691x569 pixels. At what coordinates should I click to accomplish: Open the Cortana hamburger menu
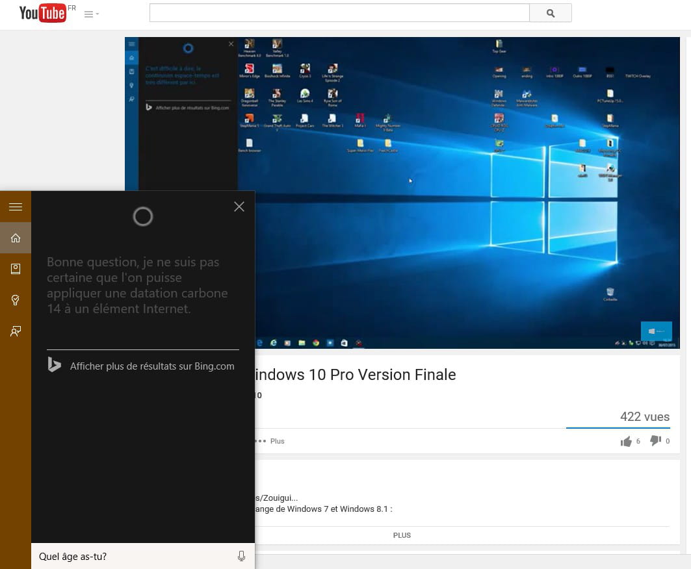tap(16, 207)
